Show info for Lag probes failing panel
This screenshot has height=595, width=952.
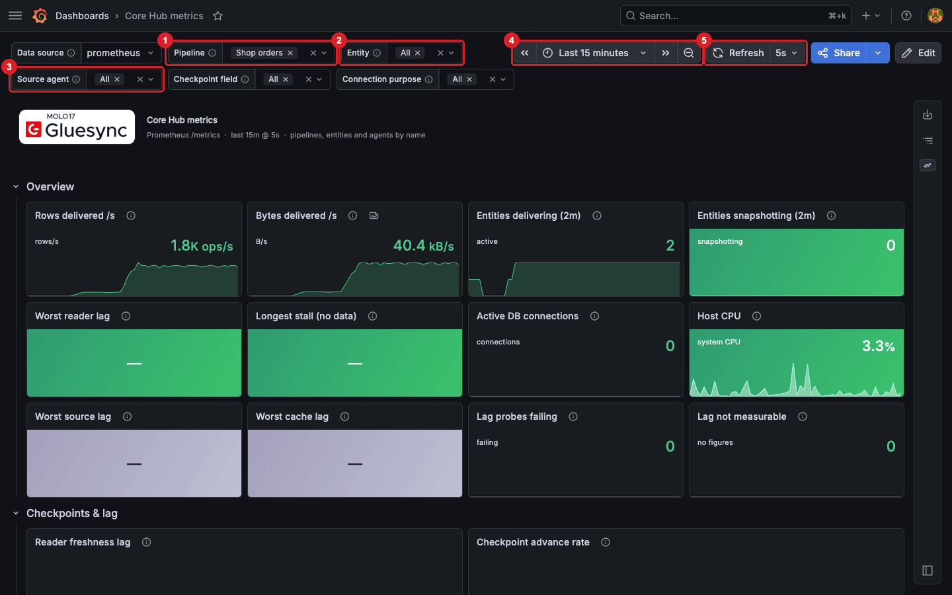pyautogui.click(x=573, y=416)
